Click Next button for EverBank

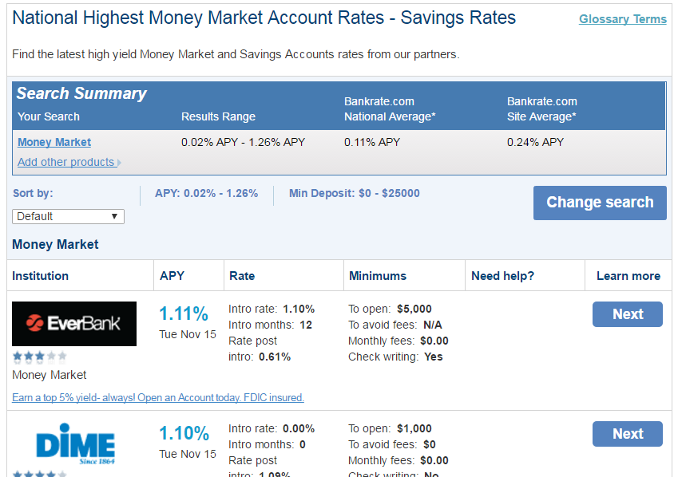(628, 314)
